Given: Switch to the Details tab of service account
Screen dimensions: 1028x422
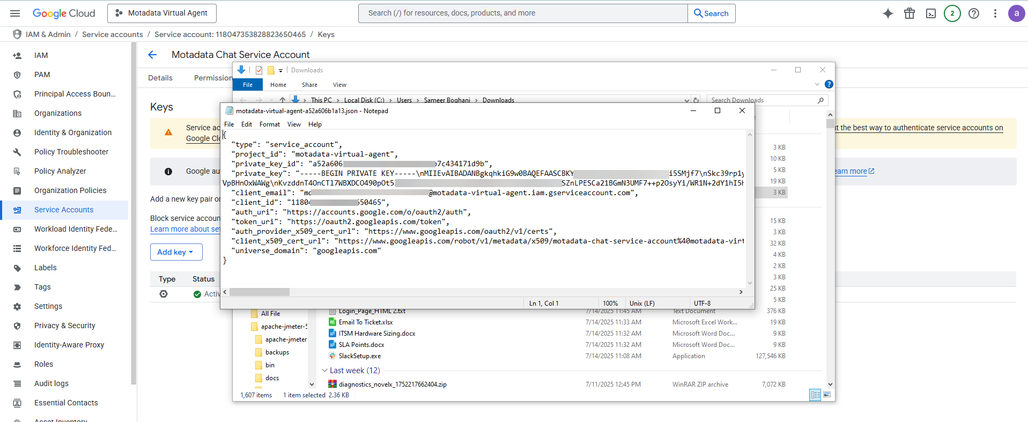Looking at the screenshot, I should tap(160, 78).
